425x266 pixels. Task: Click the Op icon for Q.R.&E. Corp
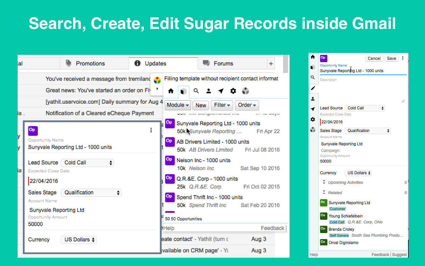coord(170,179)
